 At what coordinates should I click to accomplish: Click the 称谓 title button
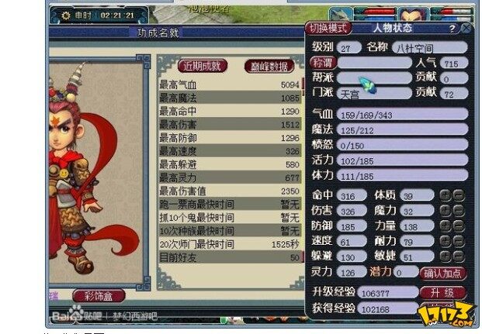coord(323,63)
